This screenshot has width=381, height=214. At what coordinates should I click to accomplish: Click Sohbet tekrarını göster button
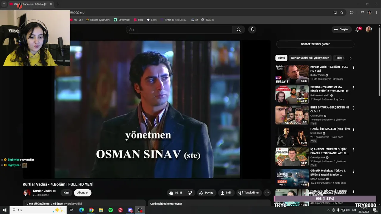coord(315,44)
